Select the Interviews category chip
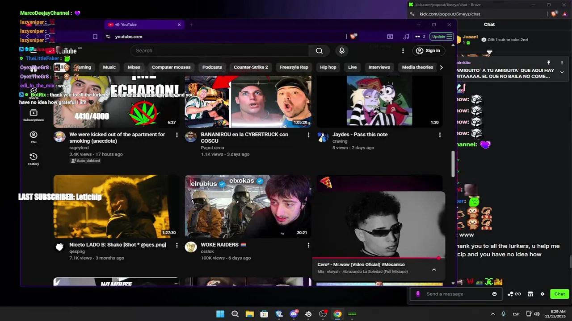572x321 pixels. point(379,67)
